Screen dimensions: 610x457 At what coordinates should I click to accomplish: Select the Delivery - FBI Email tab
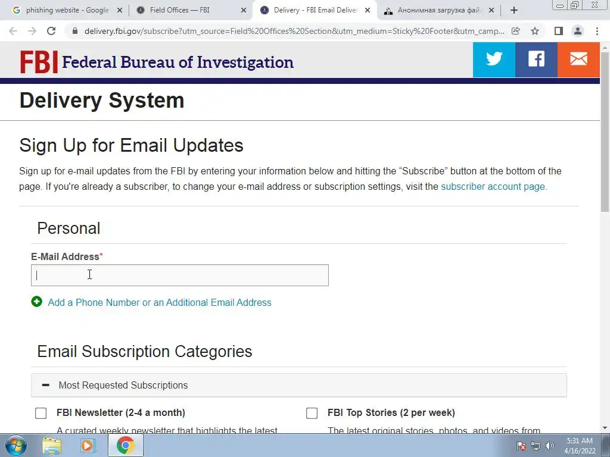pos(316,11)
